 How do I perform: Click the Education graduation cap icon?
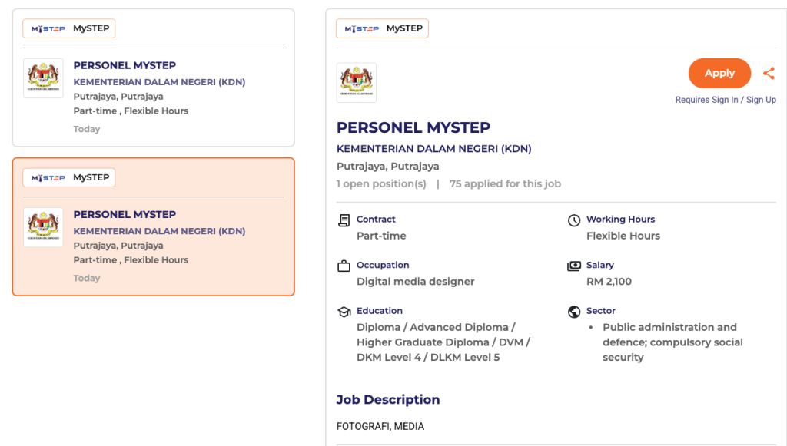pyautogui.click(x=344, y=312)
